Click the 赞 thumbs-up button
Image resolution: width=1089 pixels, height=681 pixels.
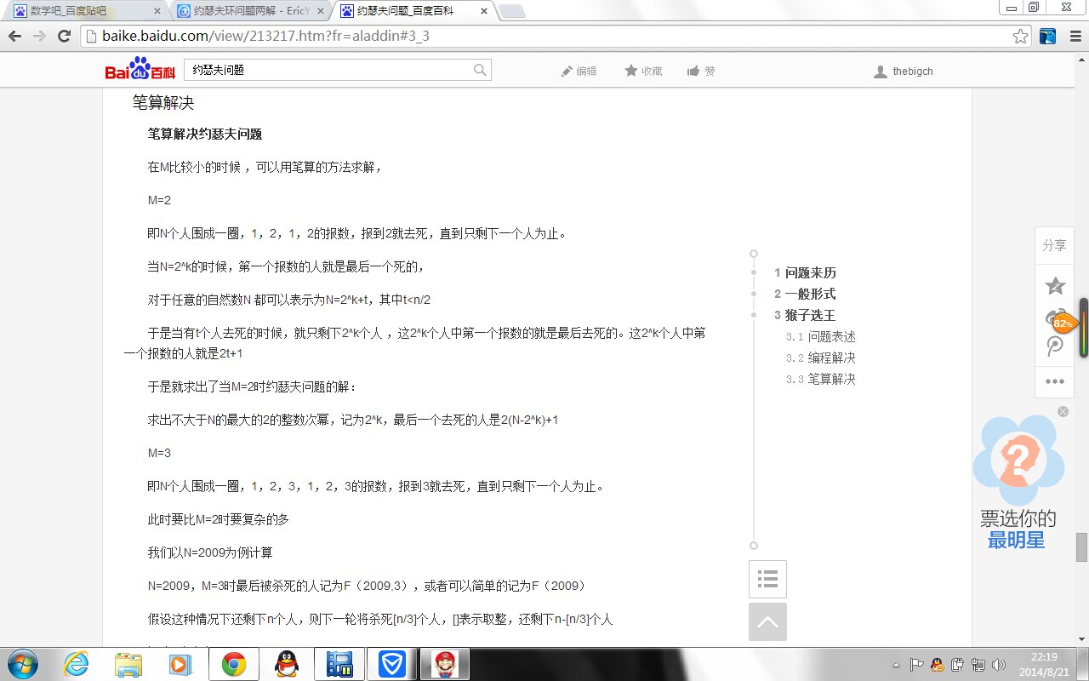701,72
